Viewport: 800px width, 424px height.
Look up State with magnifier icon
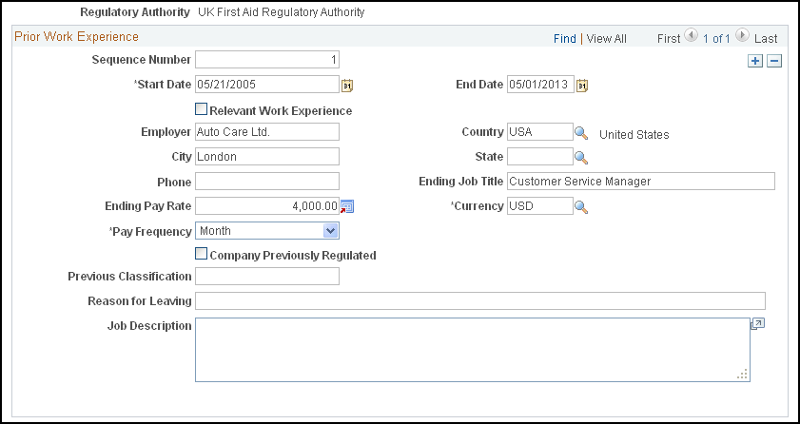pyautogui.click(x=581, y=158)
